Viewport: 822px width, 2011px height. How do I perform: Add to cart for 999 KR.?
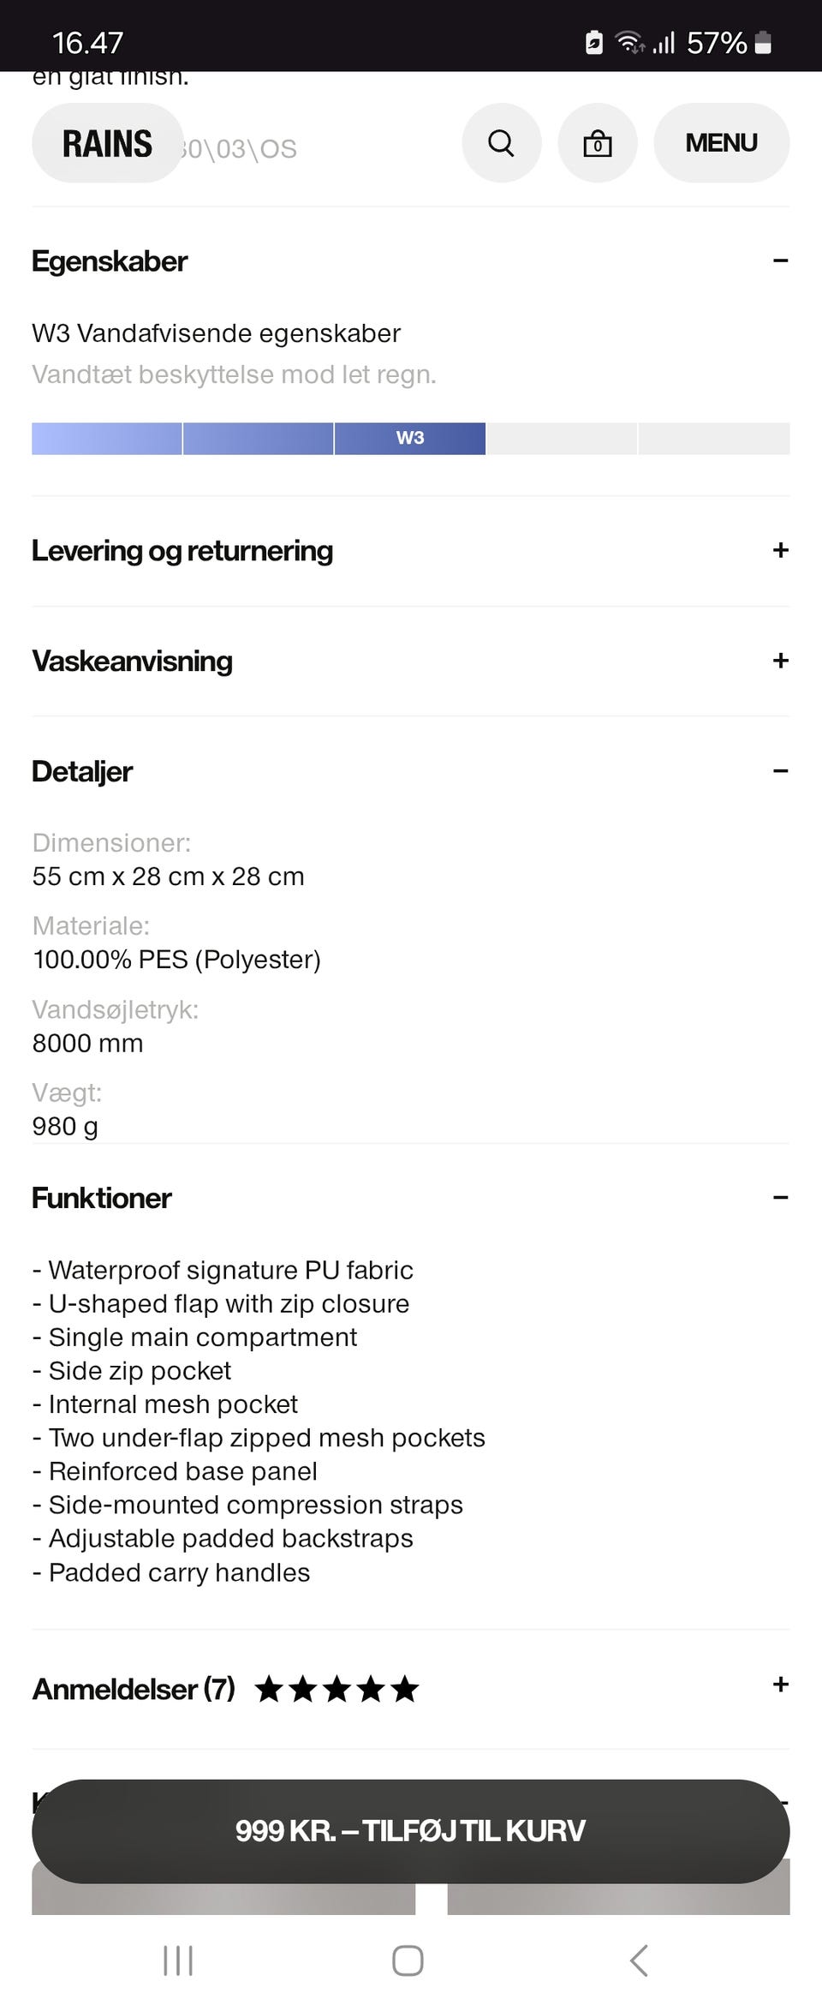(410, 1830)
